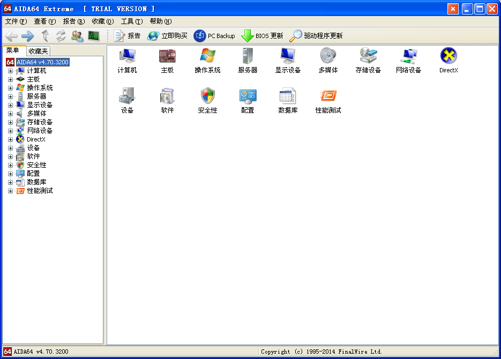Image resolution: width=501 pixels, height=359 pixels.
Task: Expand the 操作系统 tree node
Action: pos(11,88)
